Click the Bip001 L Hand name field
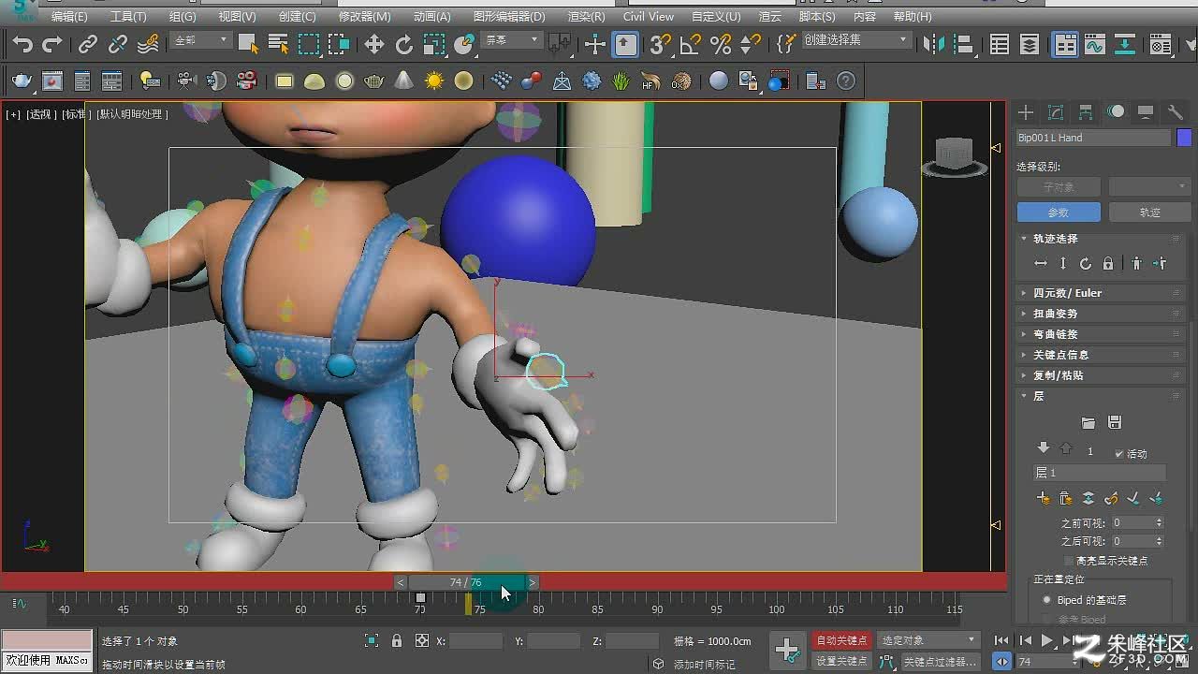The image size is (1198, 674). click(x=1093, y=138)
